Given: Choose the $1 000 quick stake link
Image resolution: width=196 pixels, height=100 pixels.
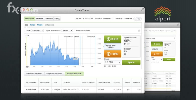Looking at the screenshot, I should 114,66.
